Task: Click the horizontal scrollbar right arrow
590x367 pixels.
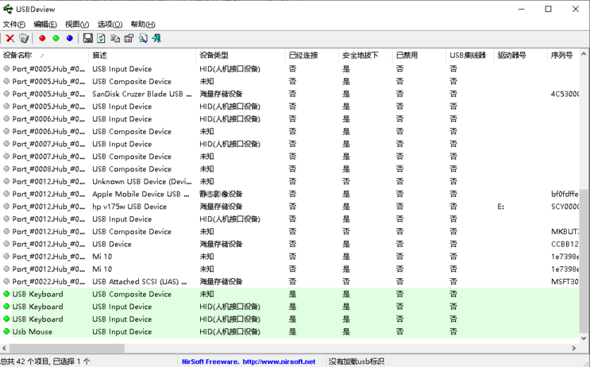Action: click(574, 348)
